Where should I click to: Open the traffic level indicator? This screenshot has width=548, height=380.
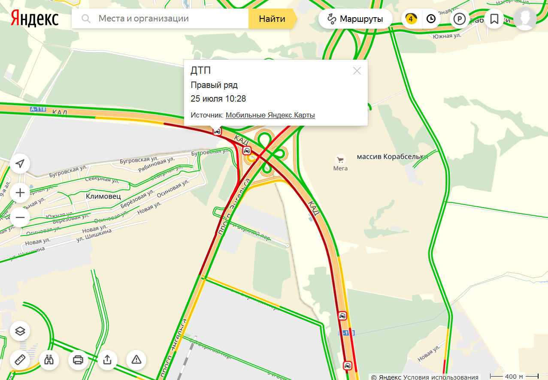coord(411,19)
